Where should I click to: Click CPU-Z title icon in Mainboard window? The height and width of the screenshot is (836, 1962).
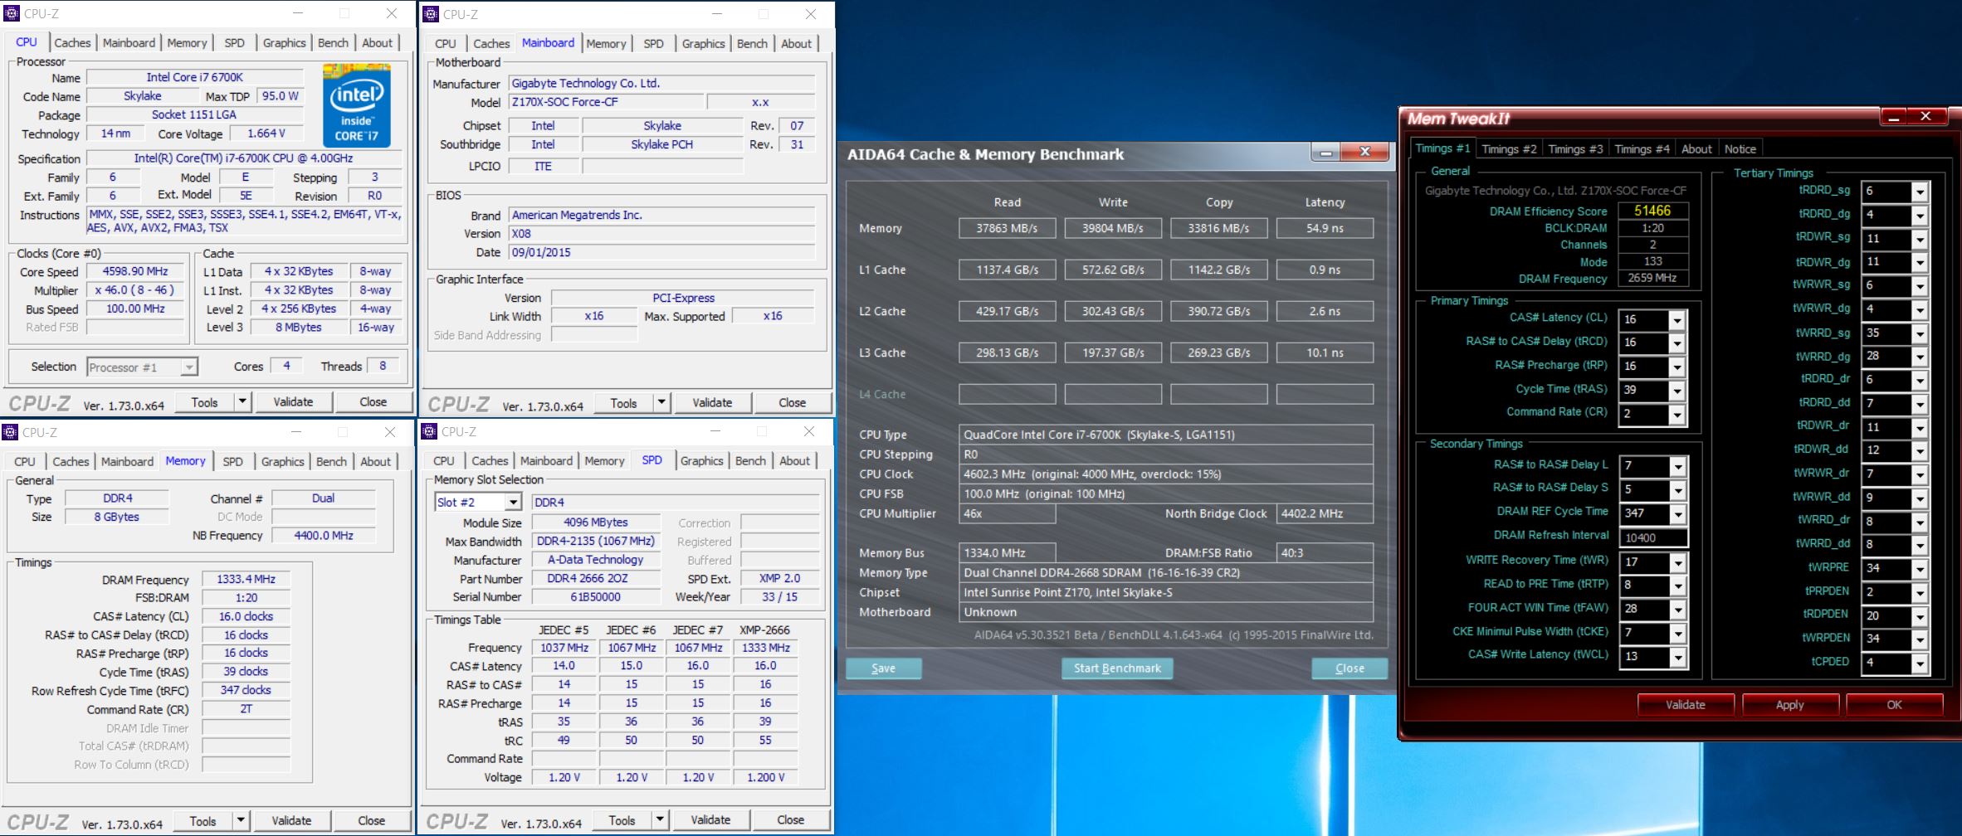(431, 14)
